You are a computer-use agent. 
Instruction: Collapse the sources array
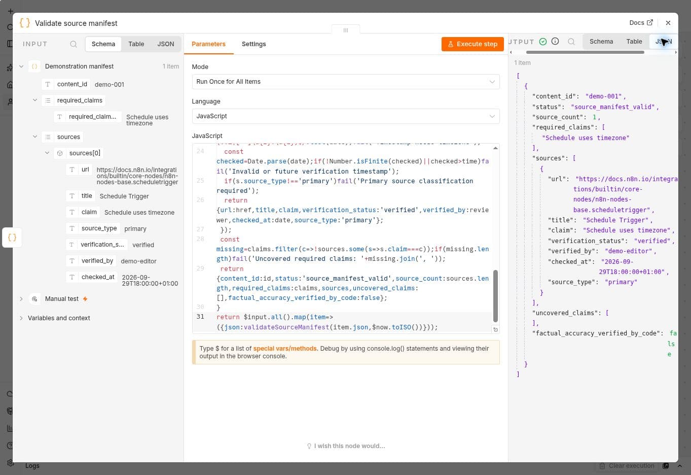(35, 137)
